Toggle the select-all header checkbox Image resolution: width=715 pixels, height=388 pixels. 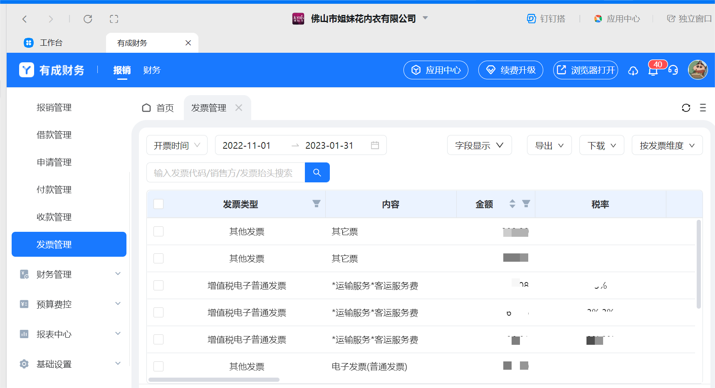(158, 204)
